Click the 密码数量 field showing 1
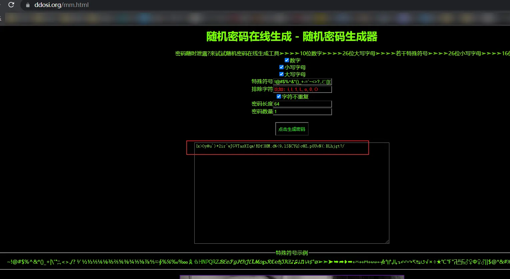 point(302,112)
